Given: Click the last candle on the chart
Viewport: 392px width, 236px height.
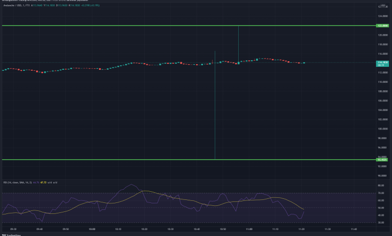Looking at the screenshot, I should tap(304, 63).
